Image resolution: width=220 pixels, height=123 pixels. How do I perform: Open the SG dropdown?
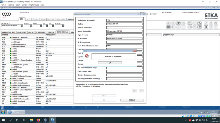[x=53, y=26]
